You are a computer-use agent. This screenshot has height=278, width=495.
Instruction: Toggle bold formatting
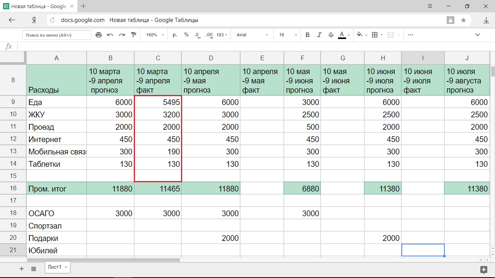tap(307, 35)
